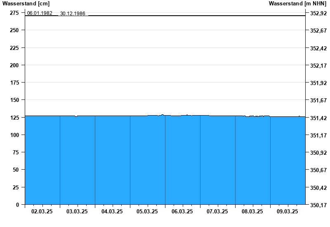
Task: Select the 125 cm tick label
Action: click(x=14, y=118)
